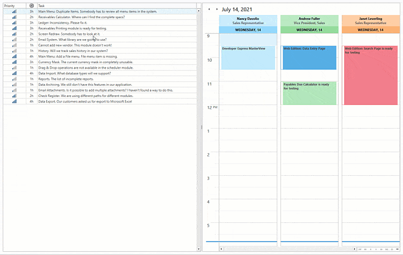Sort by the Priority column header
Image resolution: width=403 pixels, height=255 pixels.
pos(15,6)
